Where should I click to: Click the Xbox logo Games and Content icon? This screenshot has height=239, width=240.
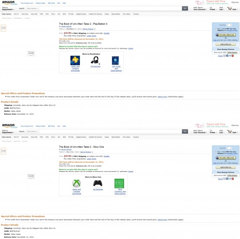75,183
